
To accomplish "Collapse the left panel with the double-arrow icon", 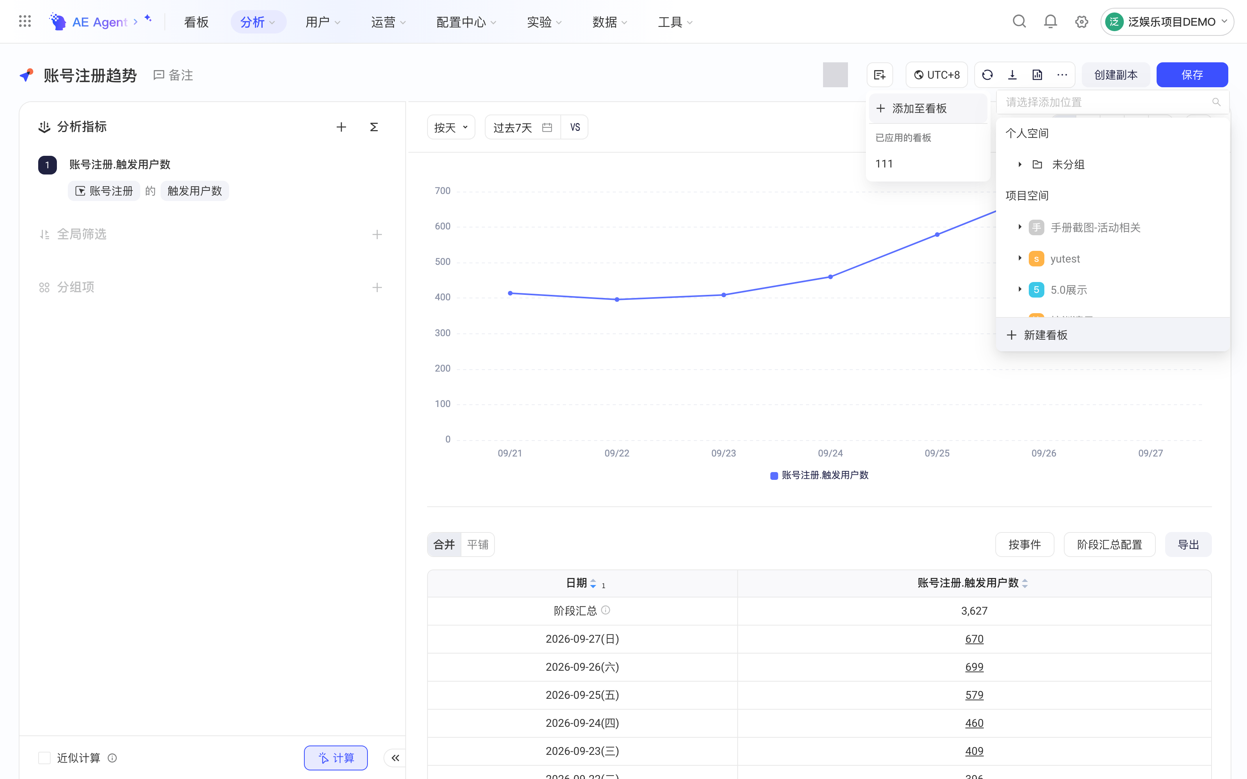I will (x=395, y=757).
